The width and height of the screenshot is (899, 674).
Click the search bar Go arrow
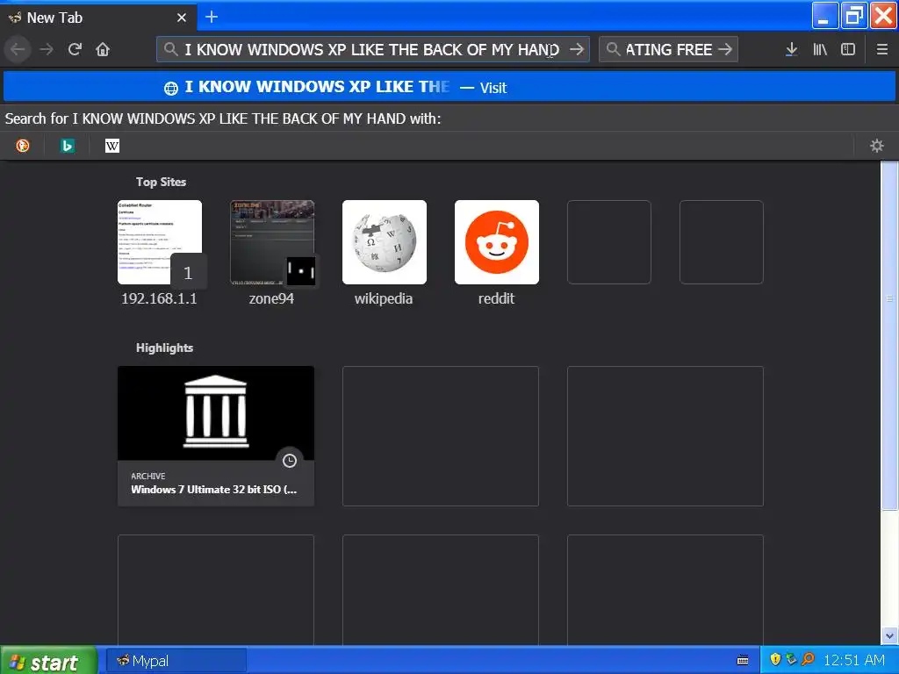725,50
